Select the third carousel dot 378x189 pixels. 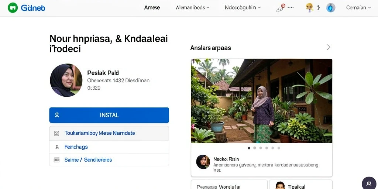point(261,148)
